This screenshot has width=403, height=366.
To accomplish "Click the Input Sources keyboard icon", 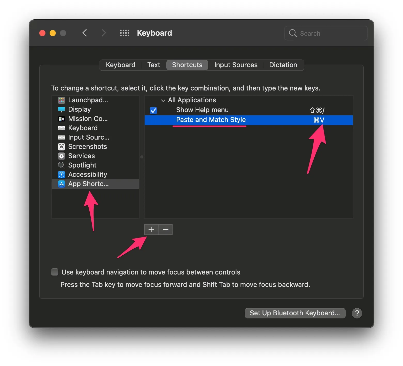I will point(61,137).
